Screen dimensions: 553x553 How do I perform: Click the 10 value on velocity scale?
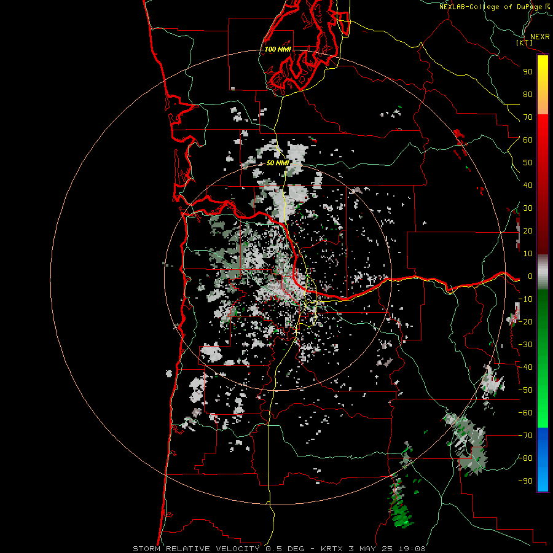pyautogui.click(x=528, y=254)
